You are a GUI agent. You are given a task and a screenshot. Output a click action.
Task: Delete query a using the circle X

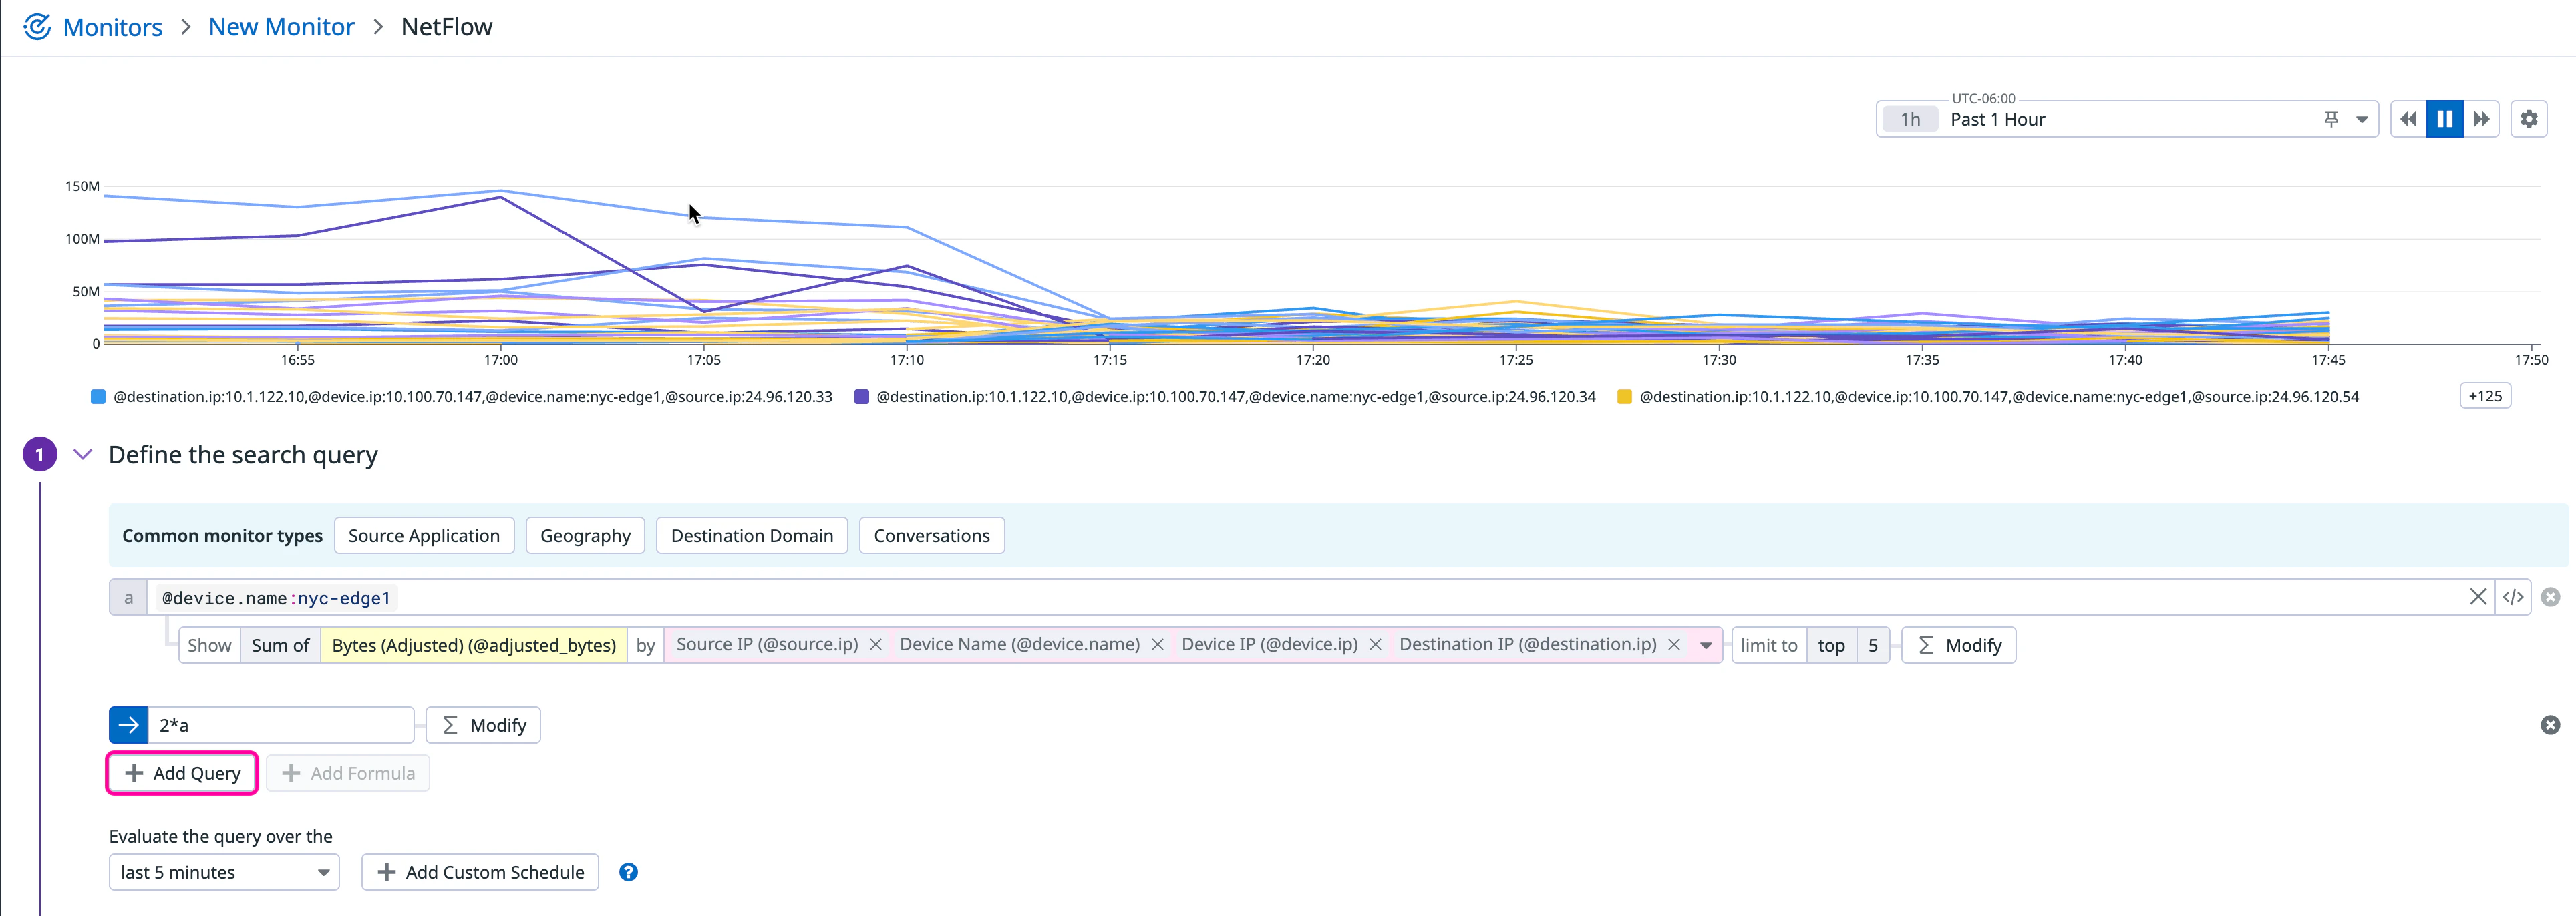coord(2551,596)
